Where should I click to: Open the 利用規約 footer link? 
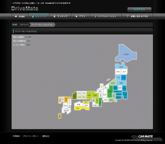[16, 136]
